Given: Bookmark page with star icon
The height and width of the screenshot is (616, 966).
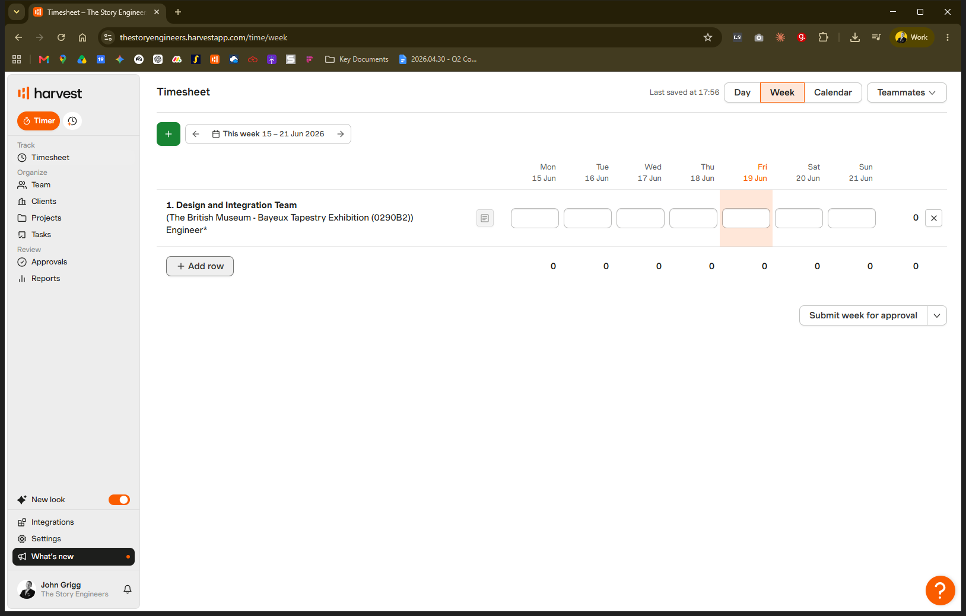Looking at the screenshot, I should 708,37.
